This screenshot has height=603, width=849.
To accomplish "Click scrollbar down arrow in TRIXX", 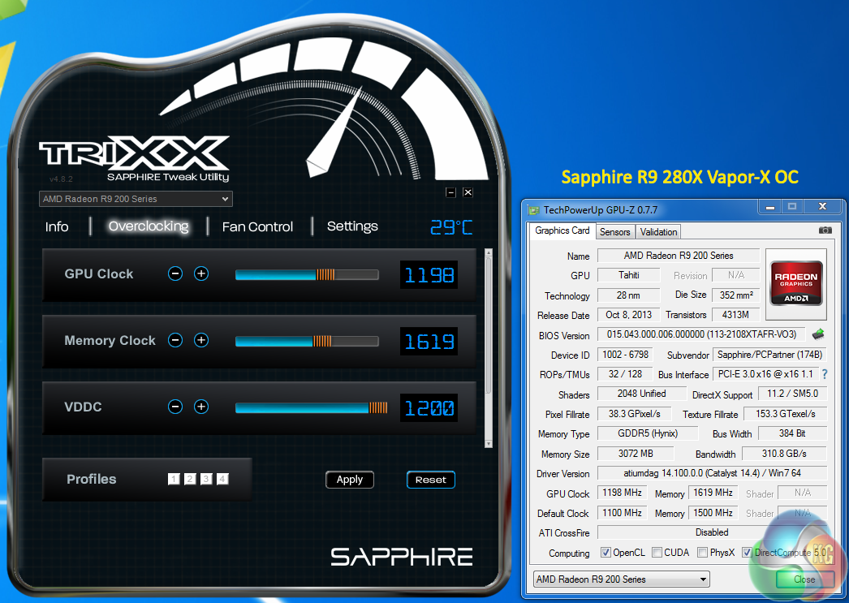I will tap(489, 444).
